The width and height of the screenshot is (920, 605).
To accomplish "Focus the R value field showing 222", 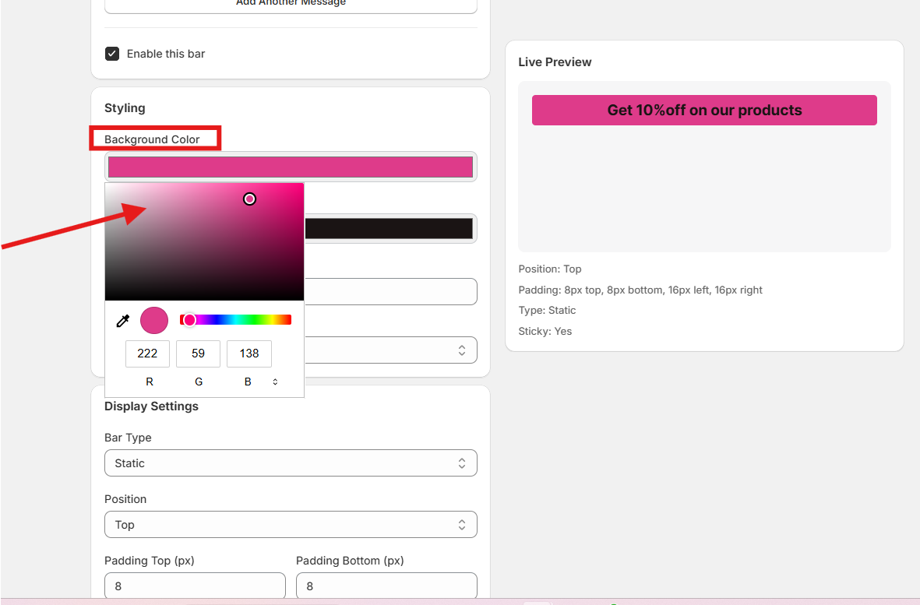I will [x=147, y=354].
